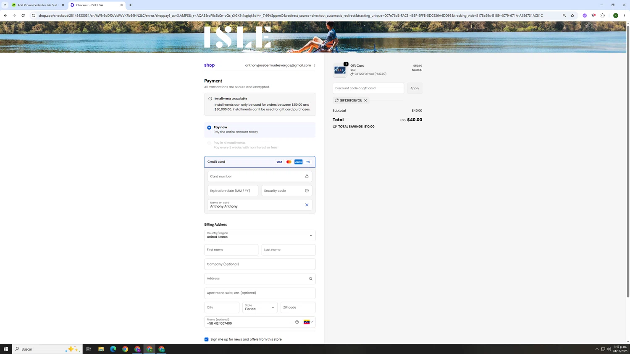Uncheck Sign me up for news and offers
The image size is (630, 354).
pos(207,340)
